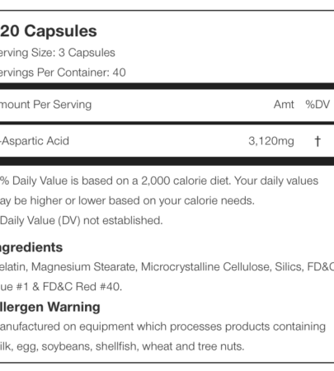Click the 'Allergen Warning' heading

tap(50, 307)
